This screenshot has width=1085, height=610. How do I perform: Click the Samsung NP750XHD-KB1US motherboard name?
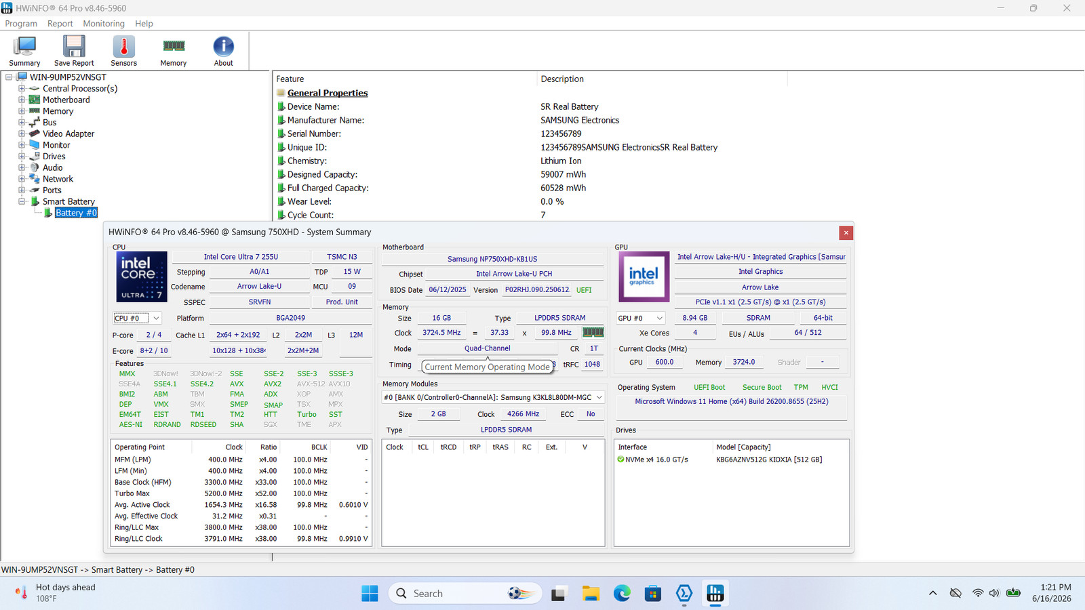pyautogui.click(x=492, y=259)
